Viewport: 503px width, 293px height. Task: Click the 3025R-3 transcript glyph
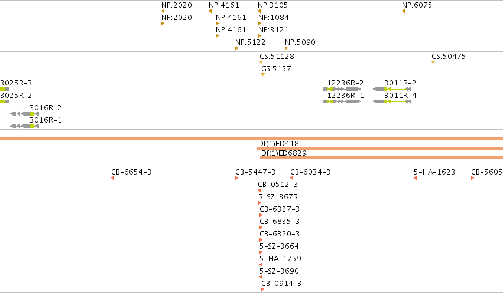click(x=5, y=89)
